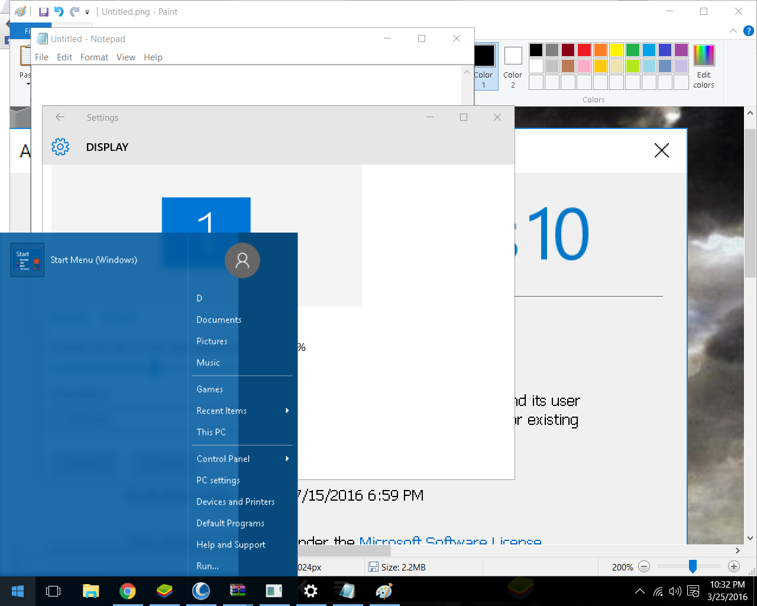Open the File menu in Notepad
757x606 pixels.
point(41,57)
